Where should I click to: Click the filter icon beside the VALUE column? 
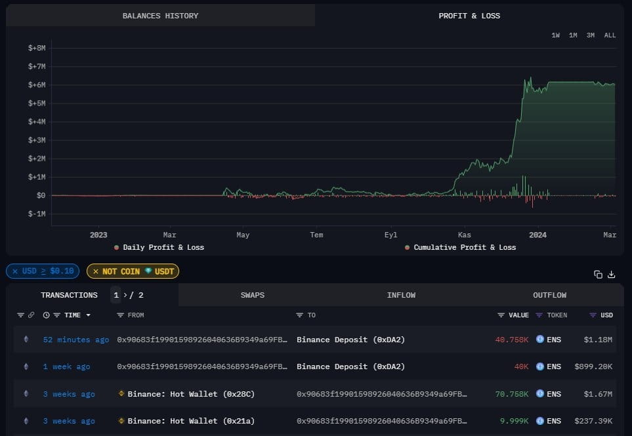pos(500,315)
